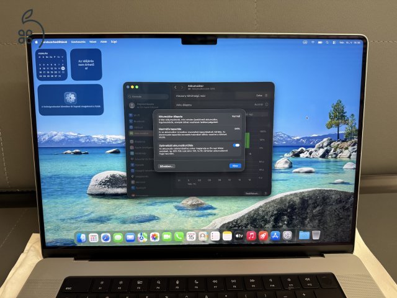Open the Rendszerbeállítások app menu
The width and height of the screenshot is (397, 298).
54,42
